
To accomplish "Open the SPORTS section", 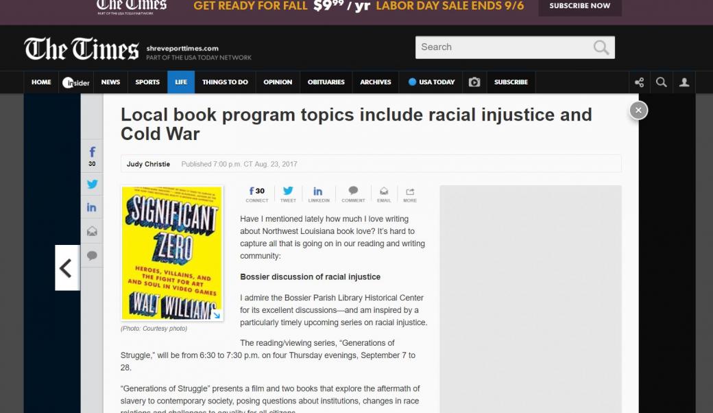I will click(147, 82).
